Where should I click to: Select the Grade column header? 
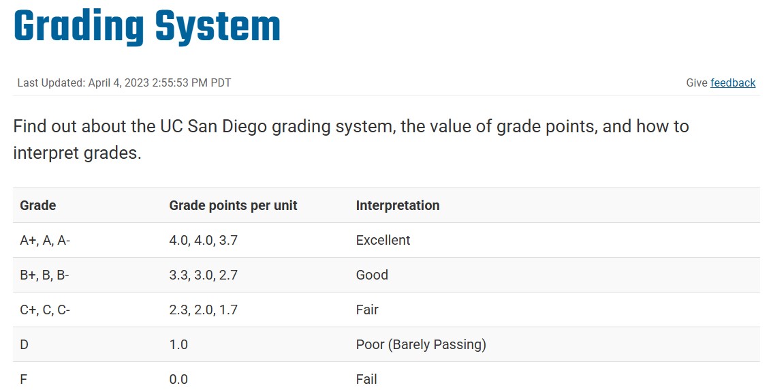pos(38,205)
